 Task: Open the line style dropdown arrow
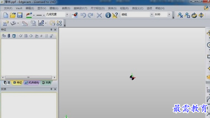tap(44, 15)
